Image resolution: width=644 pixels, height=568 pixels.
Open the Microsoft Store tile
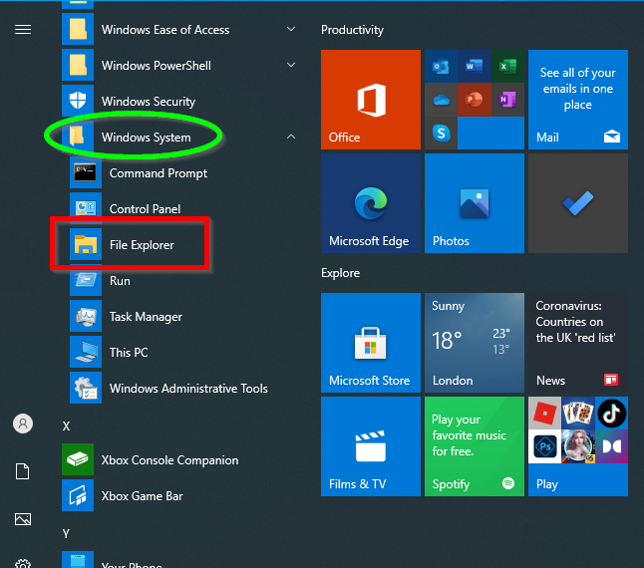coord(371,343)
